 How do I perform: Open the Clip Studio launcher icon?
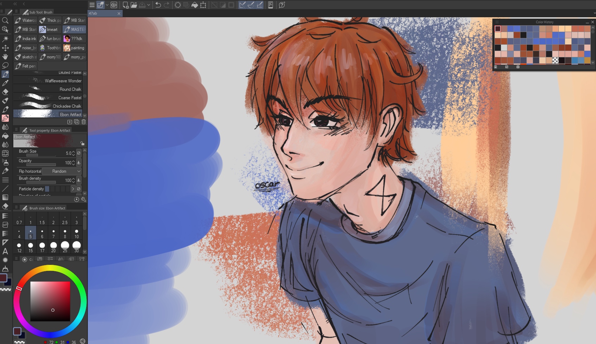click(x=114, y=5)
